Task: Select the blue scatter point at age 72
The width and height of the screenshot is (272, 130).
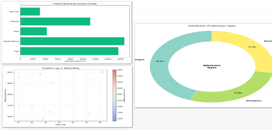Action: [89, 114]
